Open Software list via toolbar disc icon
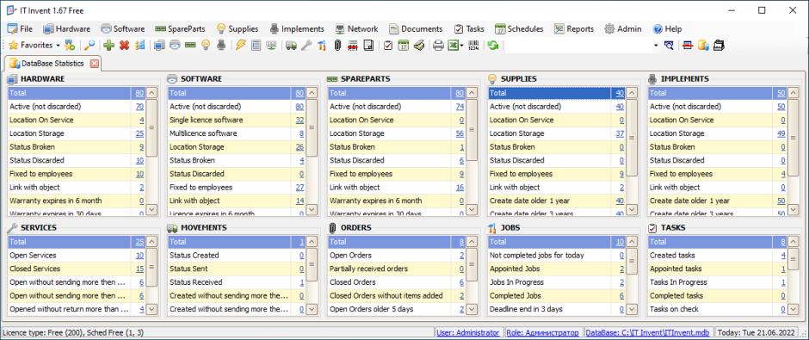This screenshot has width=809, height=340. point(175,46)
